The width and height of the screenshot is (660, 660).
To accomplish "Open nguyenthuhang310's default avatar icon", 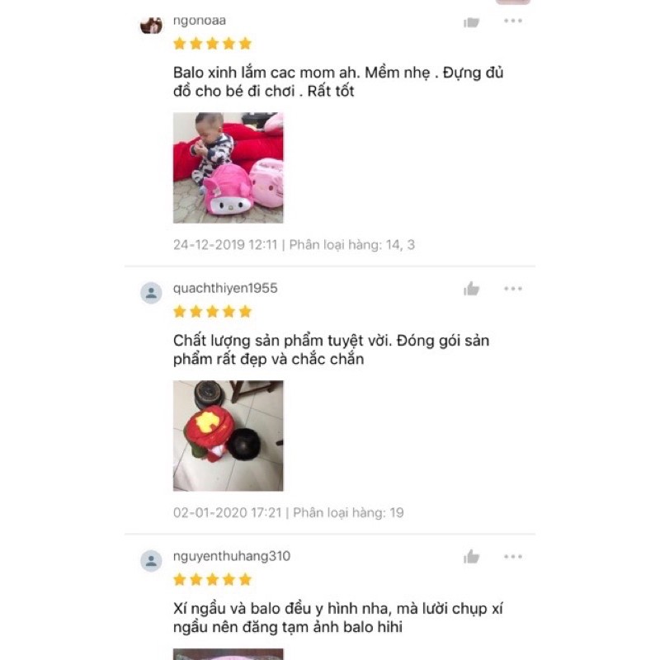I will [151, 561].
